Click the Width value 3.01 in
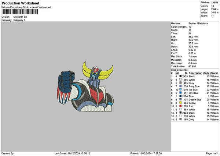The image size is (220, 156). point(214,13)
